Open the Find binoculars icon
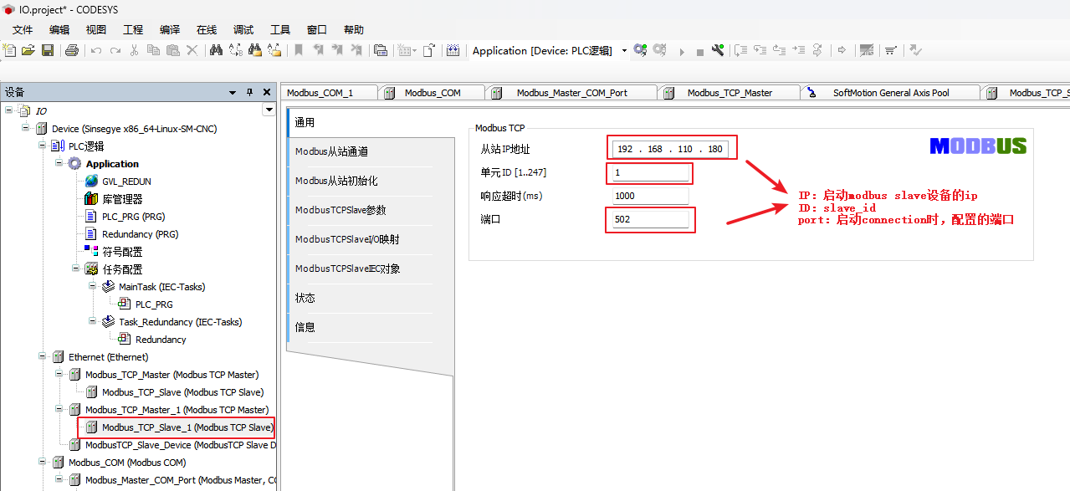 click(216, 51)
